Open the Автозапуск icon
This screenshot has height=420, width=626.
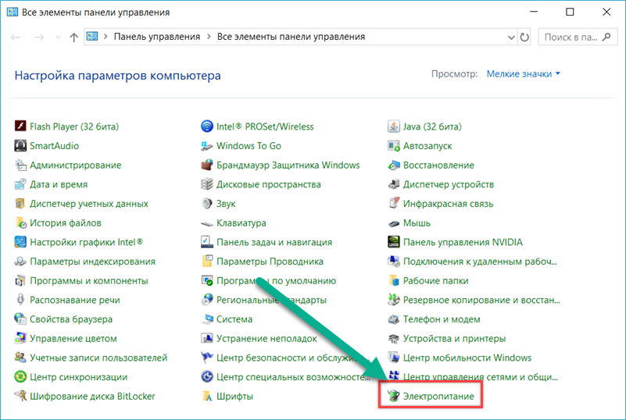click(394, 145)
